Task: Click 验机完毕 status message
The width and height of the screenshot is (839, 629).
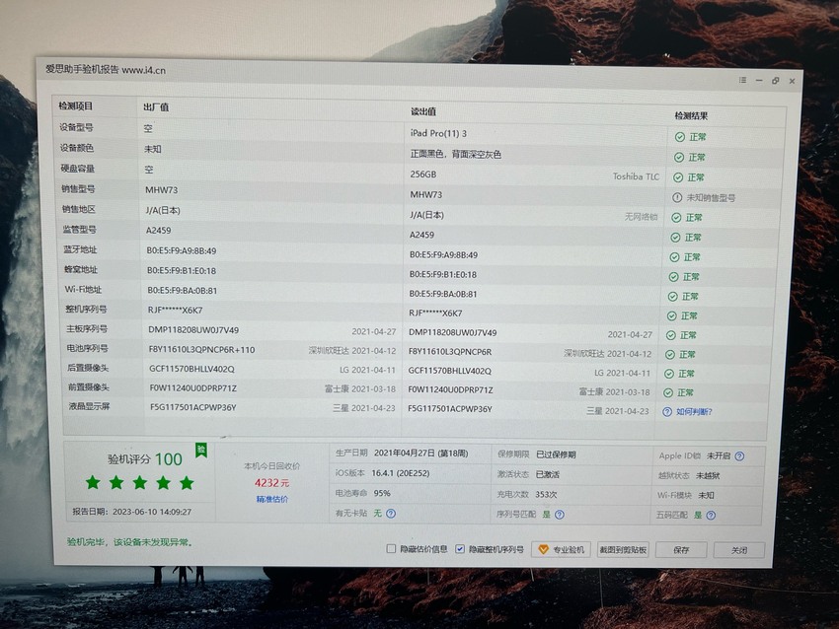Action: (130, 542)
